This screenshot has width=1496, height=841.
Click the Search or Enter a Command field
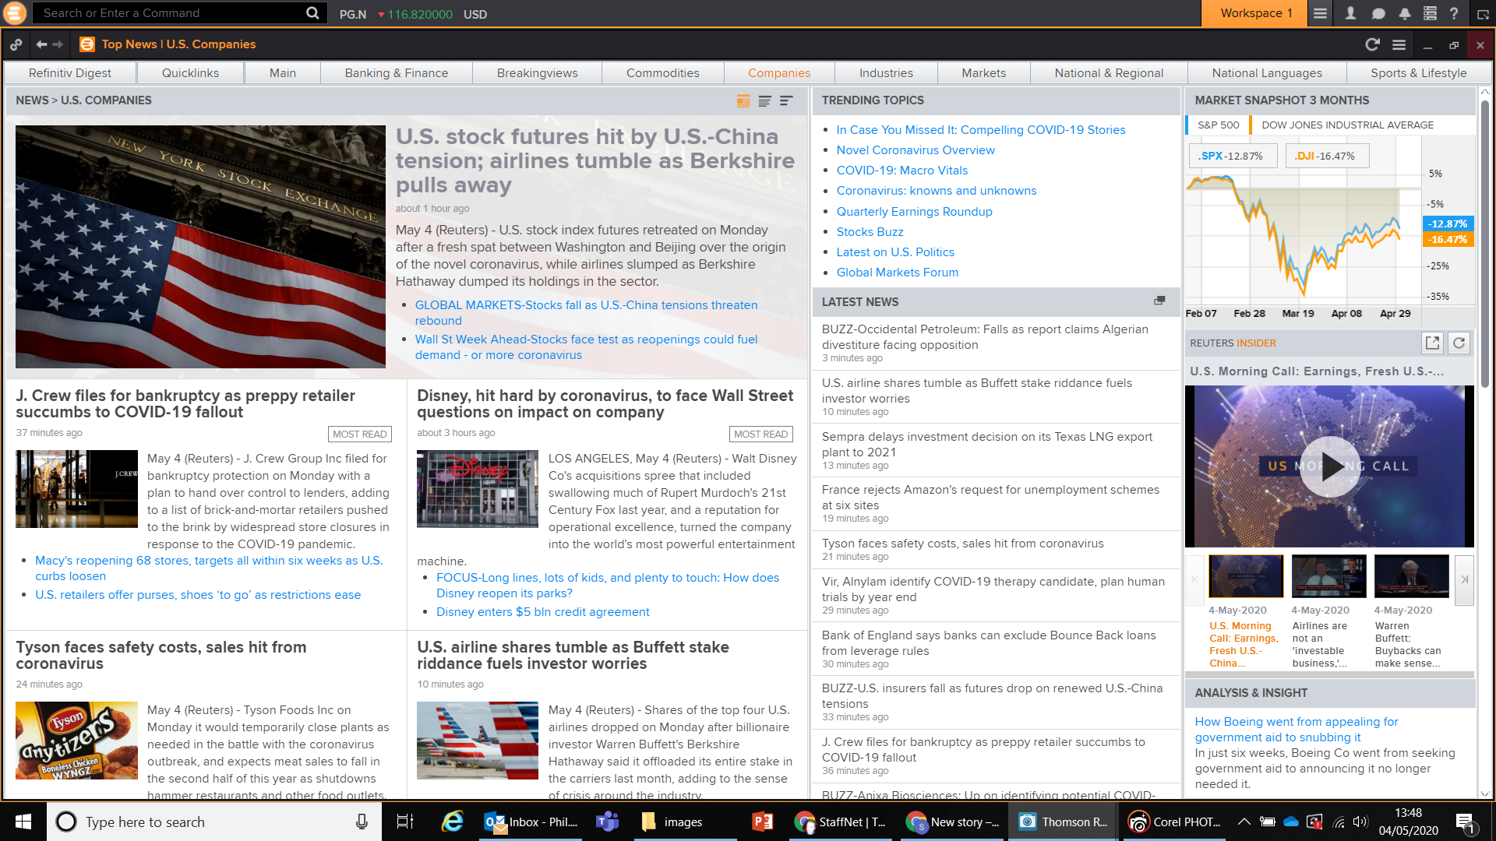[171, 13]
